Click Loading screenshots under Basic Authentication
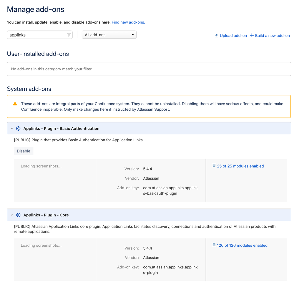This screenshot has width=294, height=282. pyautogui.click(x=41, y=166)
